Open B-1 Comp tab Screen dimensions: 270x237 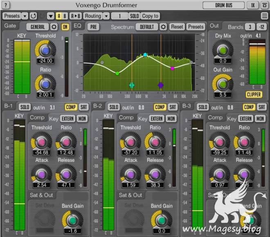pos(37,117)
